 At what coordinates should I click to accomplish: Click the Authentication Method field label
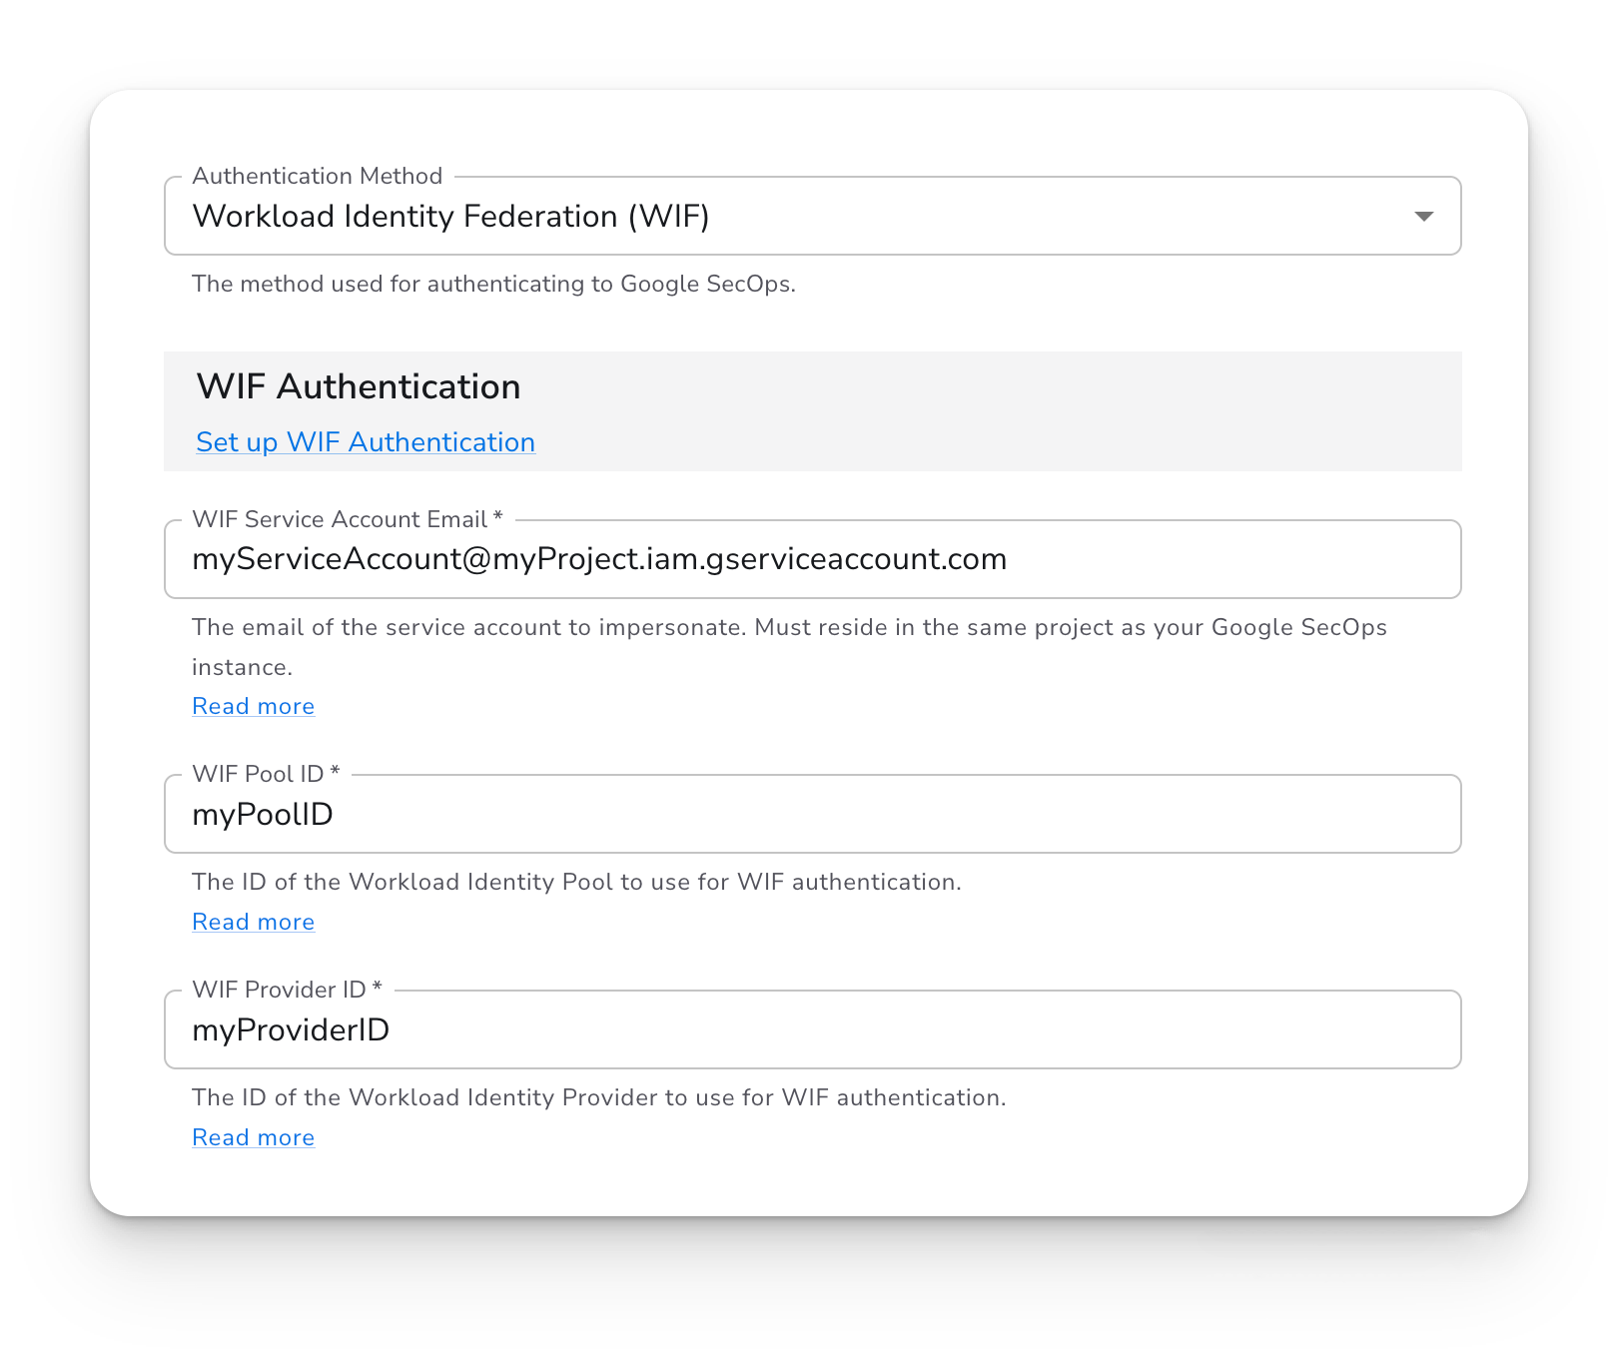317,177
